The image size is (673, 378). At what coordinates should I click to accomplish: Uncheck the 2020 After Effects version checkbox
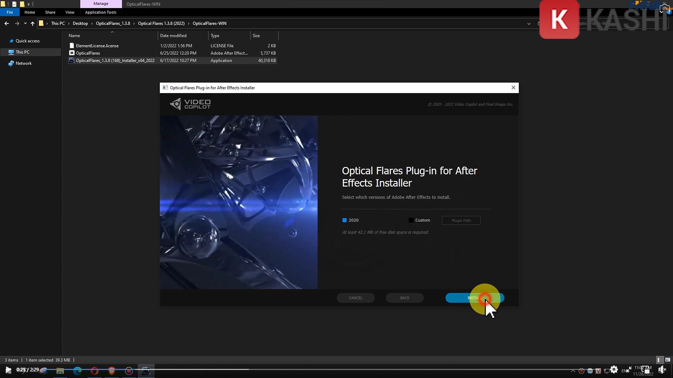344,220
